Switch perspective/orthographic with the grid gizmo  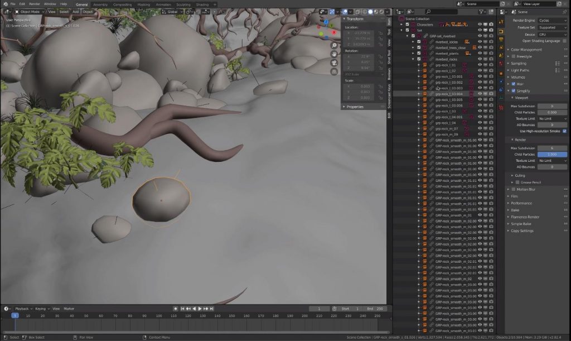click(x=334, y=72)
